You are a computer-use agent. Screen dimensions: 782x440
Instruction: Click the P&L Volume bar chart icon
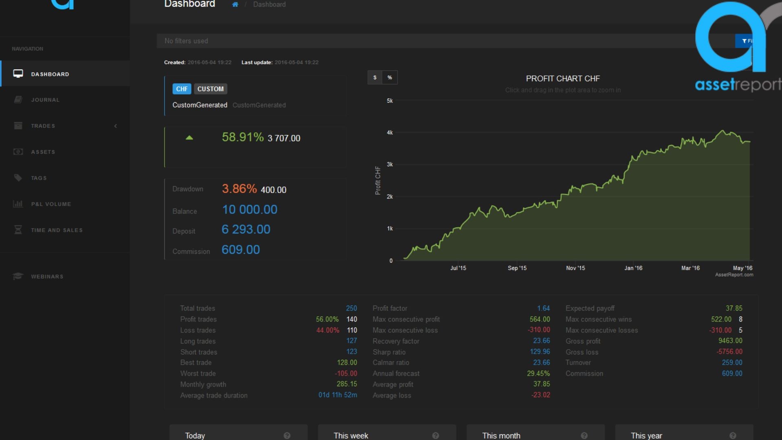18,204
